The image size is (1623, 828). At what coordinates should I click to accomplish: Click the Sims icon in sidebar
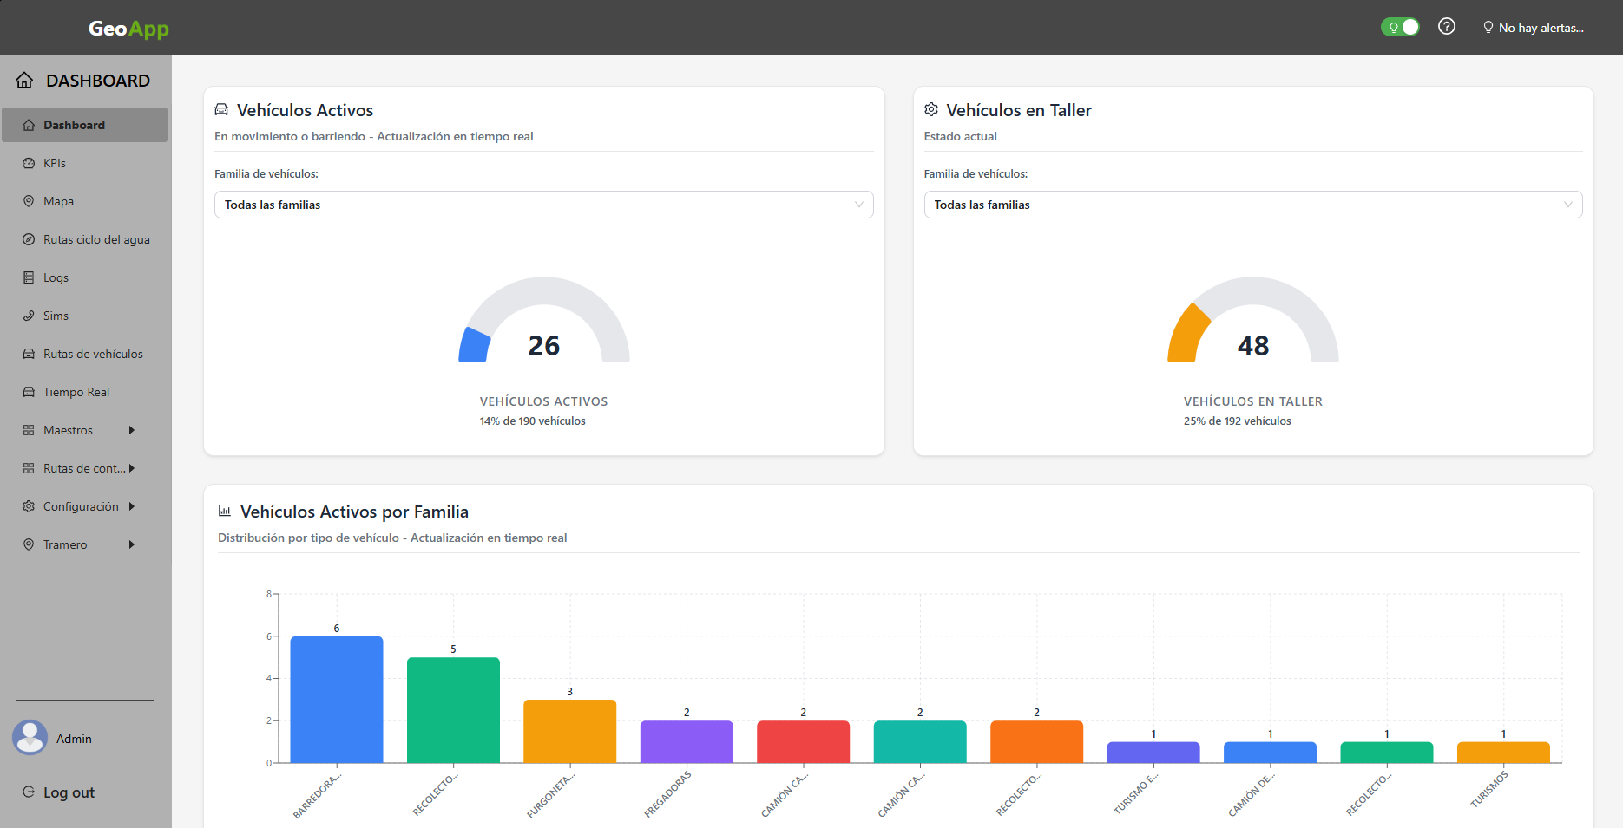pyautogui.click(x=29, y=316)
